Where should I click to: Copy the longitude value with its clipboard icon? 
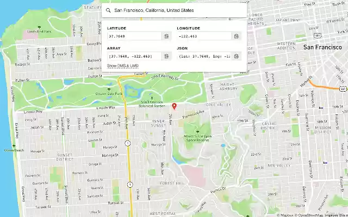pyautogui.click(x=237, y=36)
